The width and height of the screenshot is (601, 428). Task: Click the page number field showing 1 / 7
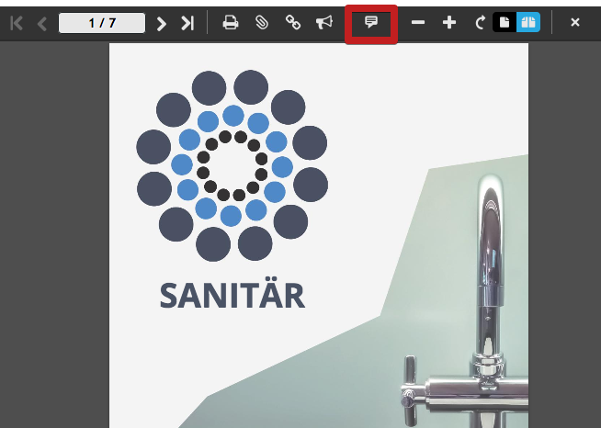pos(101,23)
